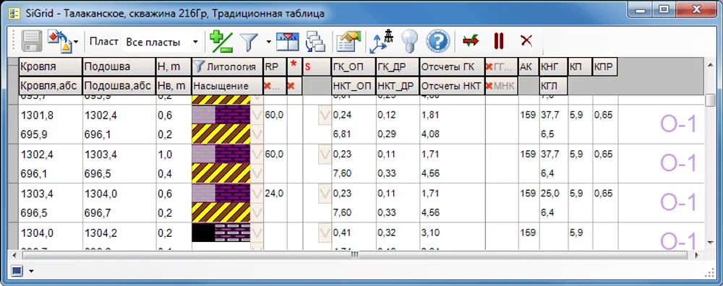Click the Подошва column header
Viewport: 723px width, 286px height.
pyautogui.click(x=119, y=66)
